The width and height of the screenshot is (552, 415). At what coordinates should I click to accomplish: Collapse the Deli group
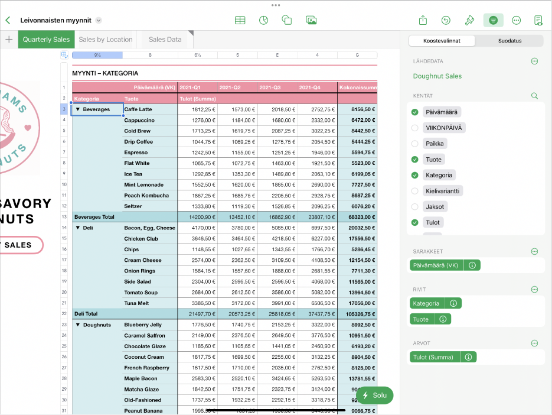tap(78, 228)
